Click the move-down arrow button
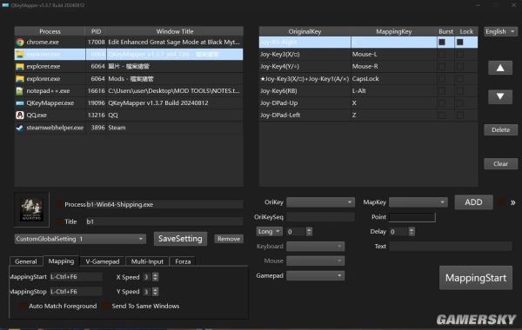 coord(500,96)
